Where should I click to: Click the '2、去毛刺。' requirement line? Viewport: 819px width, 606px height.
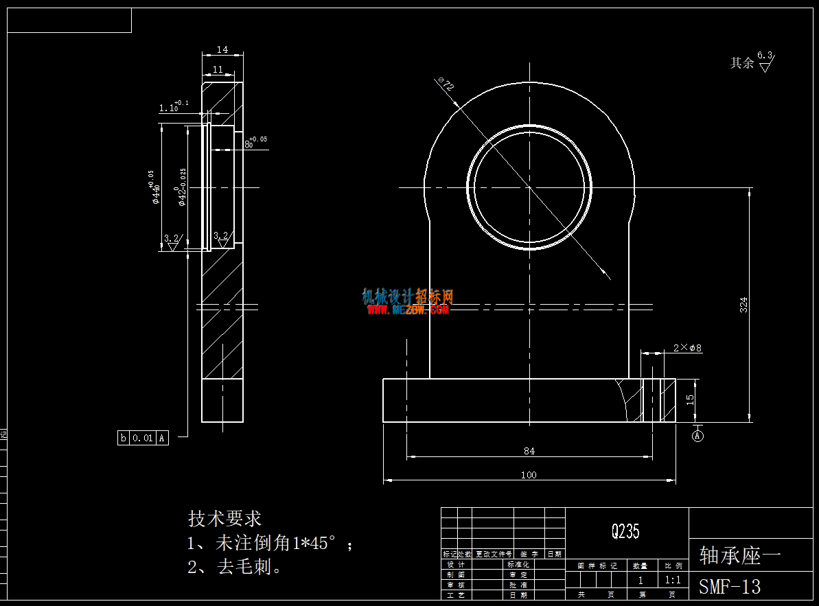coord(235,567)
